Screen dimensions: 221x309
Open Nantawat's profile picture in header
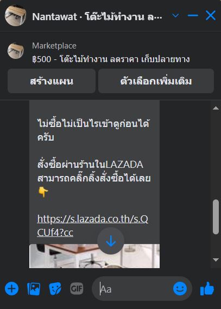(x=15, y=15)
